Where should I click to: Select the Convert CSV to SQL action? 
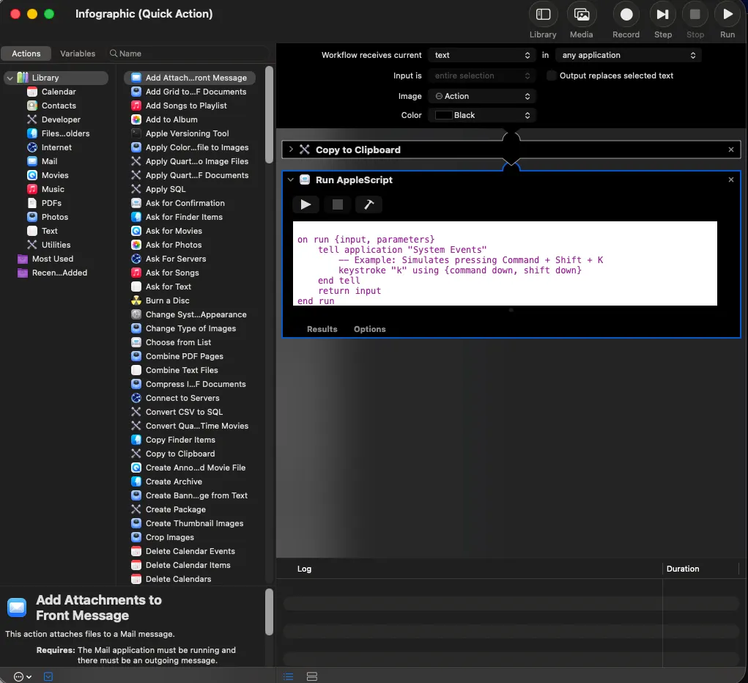[184, 412]
